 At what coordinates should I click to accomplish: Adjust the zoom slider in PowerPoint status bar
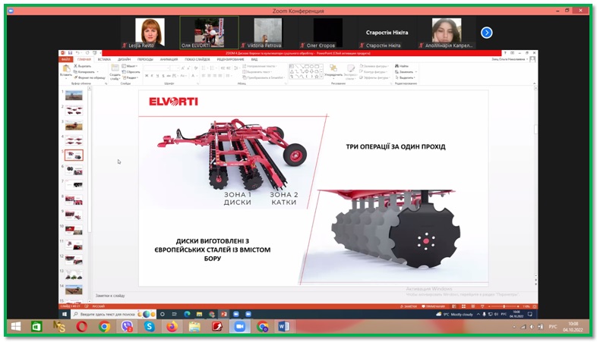tap(504, 306)
